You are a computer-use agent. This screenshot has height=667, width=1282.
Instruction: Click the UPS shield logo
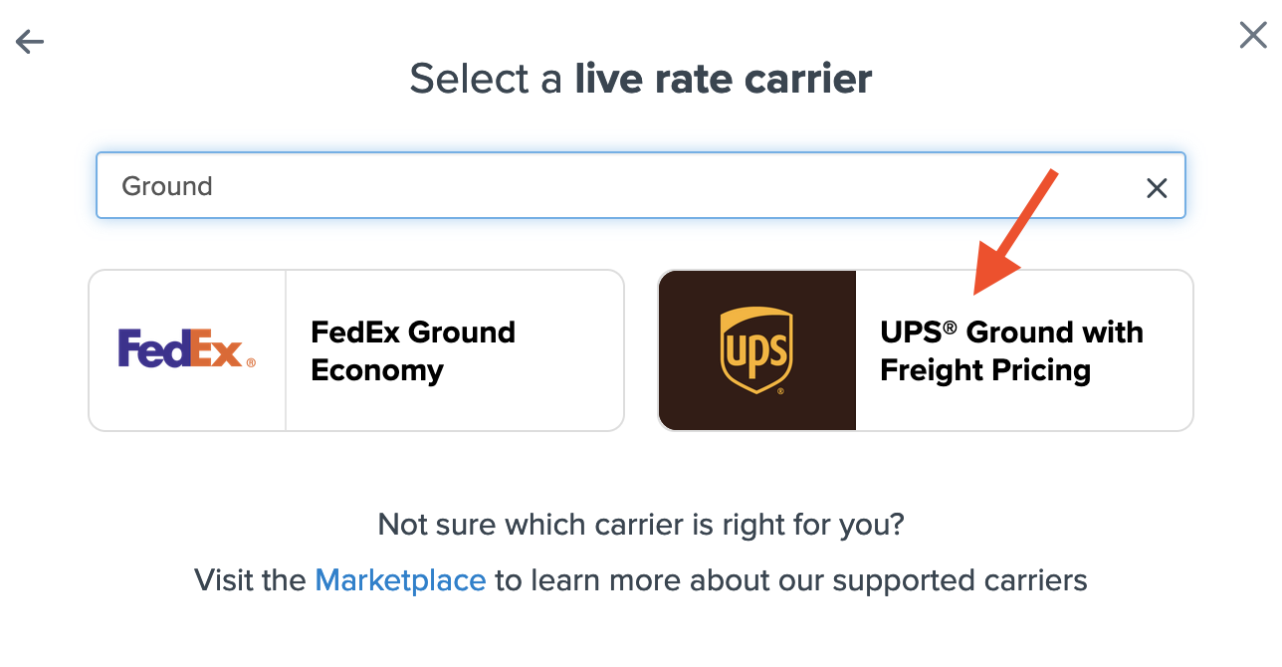click(756, 349)
